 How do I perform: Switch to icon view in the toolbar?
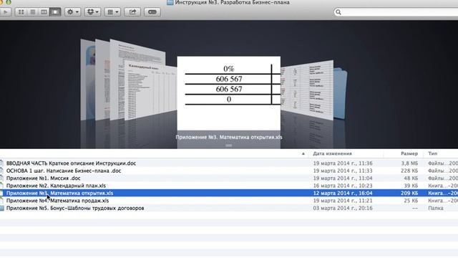tap(21, 12)
